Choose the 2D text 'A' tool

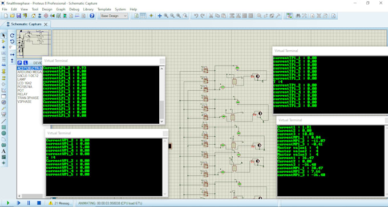coord(4,151)
